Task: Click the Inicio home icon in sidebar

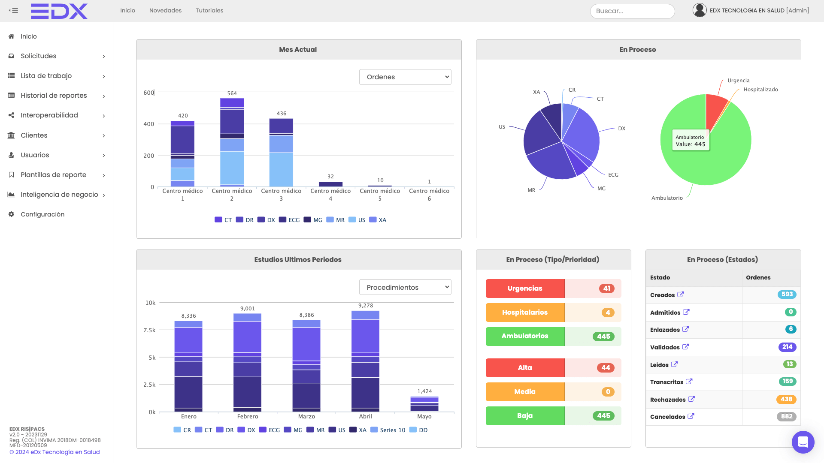Action: [12, 36]
